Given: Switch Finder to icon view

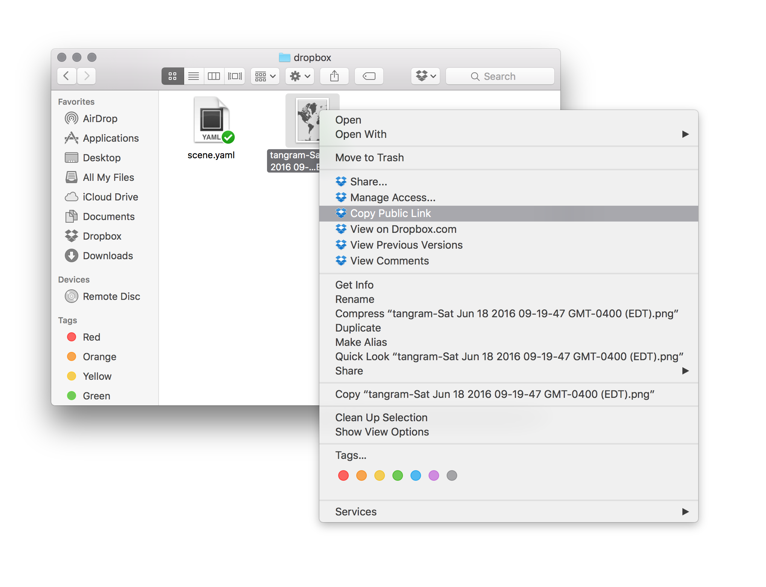Looking at the screenshot, I should tap(172, 76).
